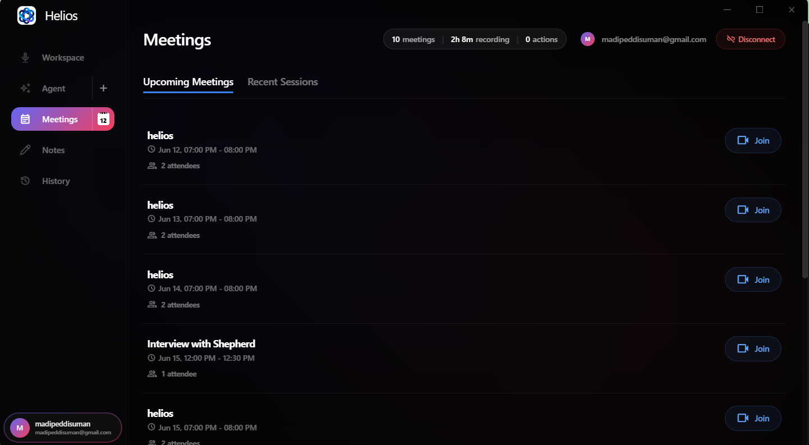Open the calendar icon showing 12

coord(103,119)
